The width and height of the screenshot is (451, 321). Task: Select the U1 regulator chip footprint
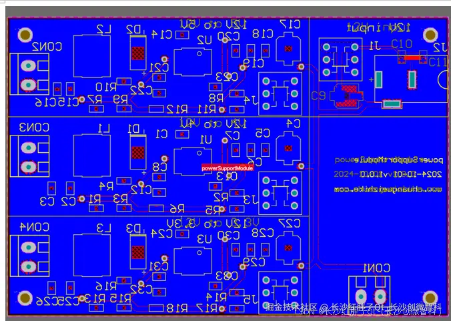pos(193,162)
